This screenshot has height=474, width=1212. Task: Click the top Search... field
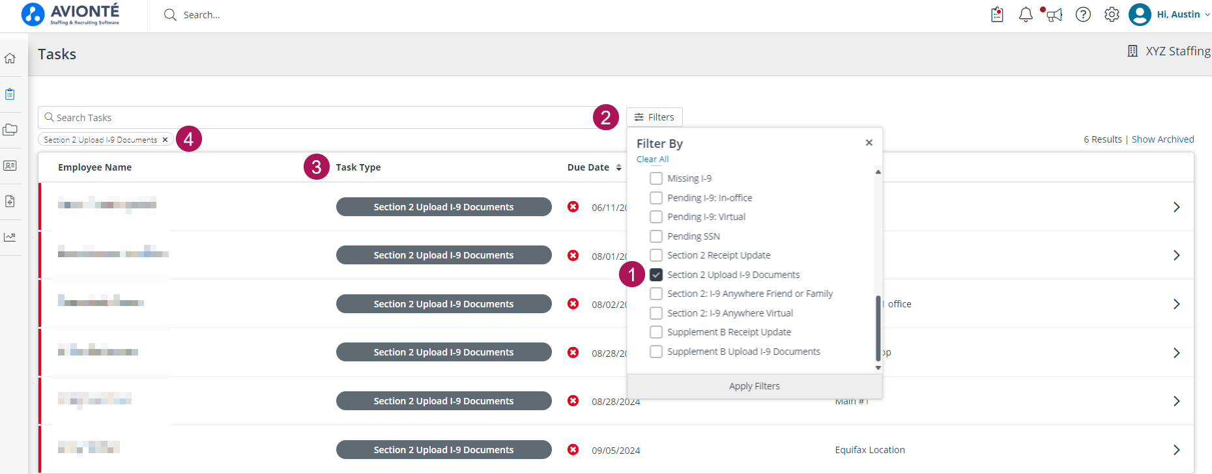click(x=202, y=15)
